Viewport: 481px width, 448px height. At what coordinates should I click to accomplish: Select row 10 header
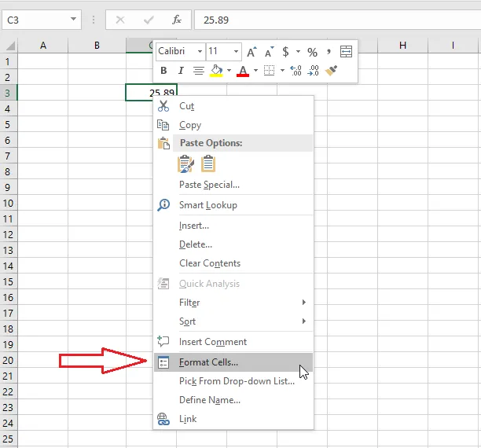9,203
